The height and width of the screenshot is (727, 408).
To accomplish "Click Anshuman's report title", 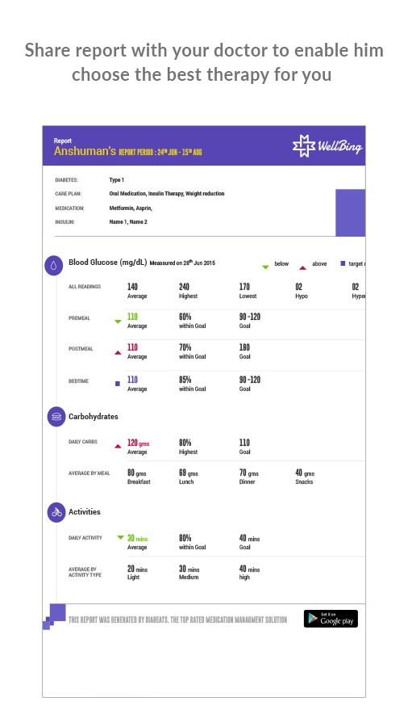I will (85, 151).
